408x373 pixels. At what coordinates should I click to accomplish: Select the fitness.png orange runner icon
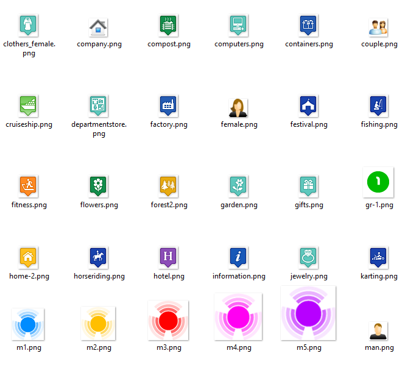28,186
